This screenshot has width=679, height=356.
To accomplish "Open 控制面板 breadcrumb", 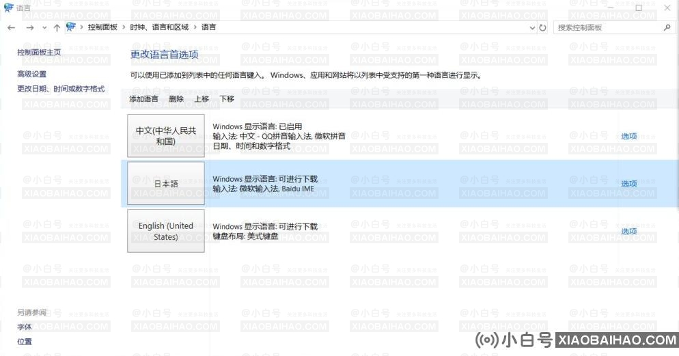I will pos(102,27).
